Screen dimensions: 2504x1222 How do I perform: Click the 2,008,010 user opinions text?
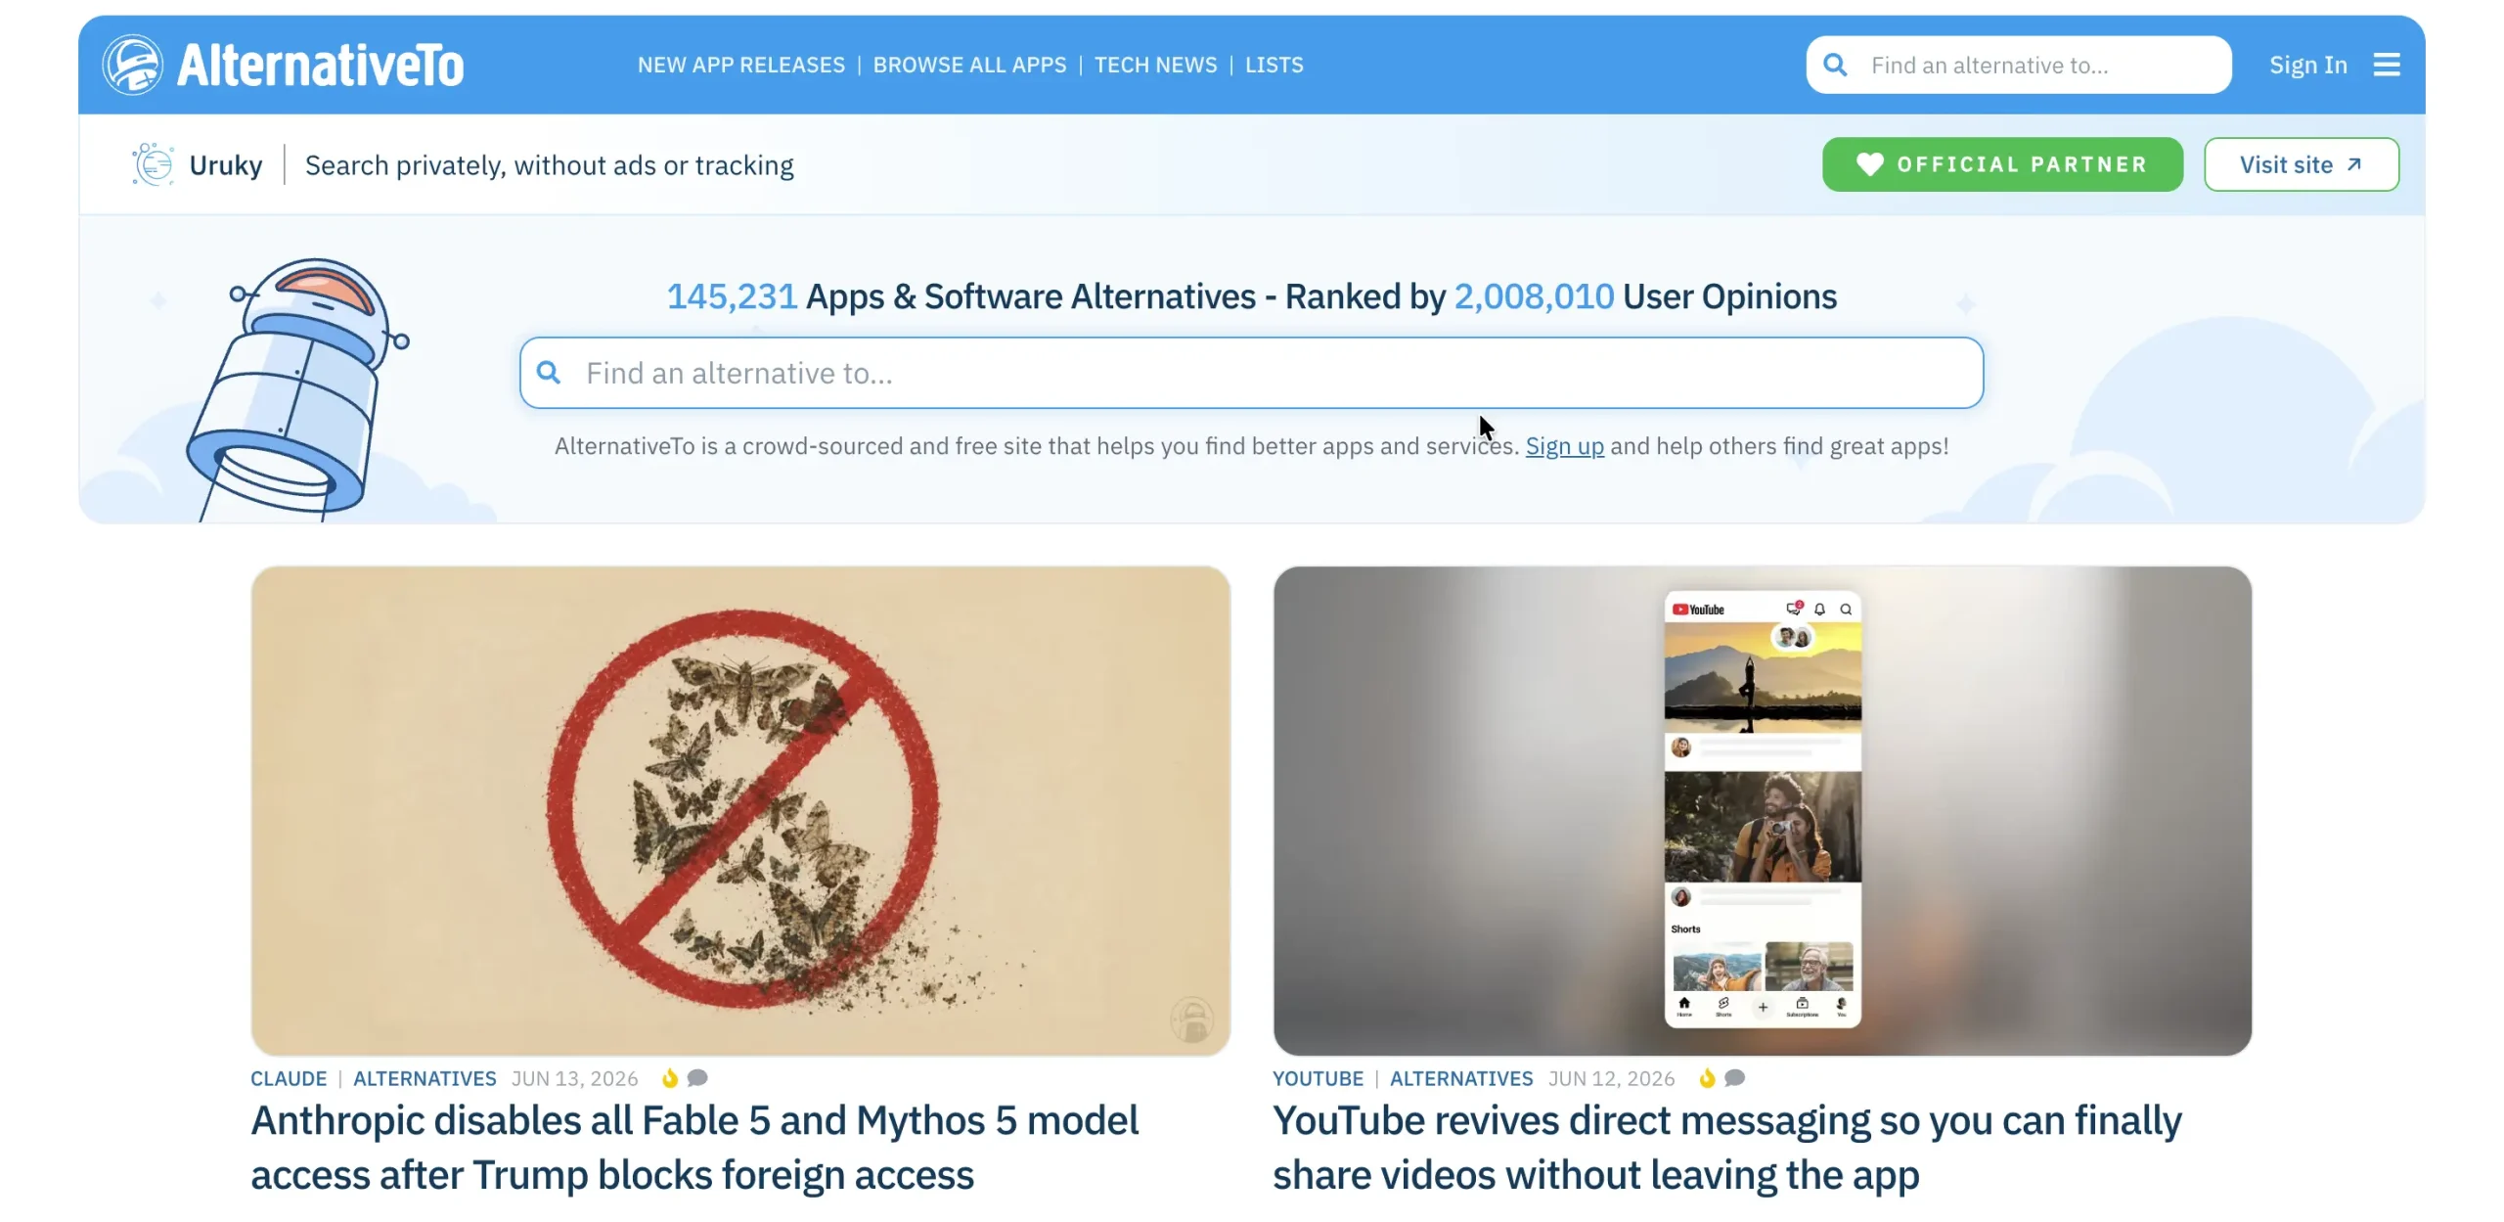(x=1534, y=296)
